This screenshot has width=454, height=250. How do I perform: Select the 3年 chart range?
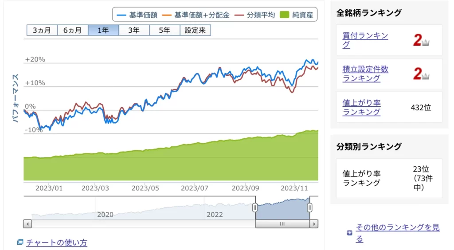tap(133, 31)
